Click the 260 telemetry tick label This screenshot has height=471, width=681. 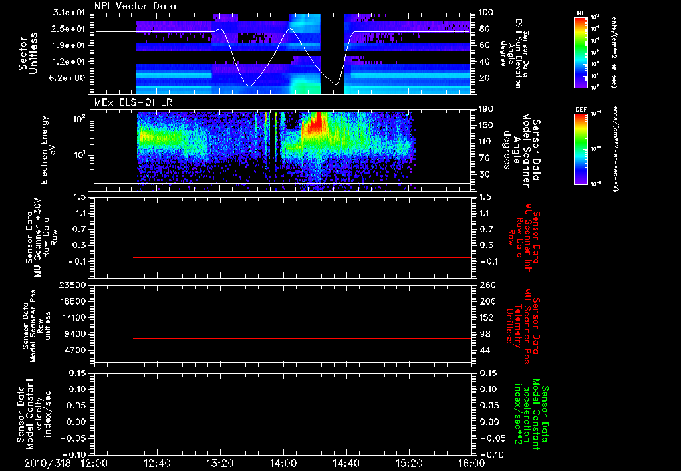486,285
